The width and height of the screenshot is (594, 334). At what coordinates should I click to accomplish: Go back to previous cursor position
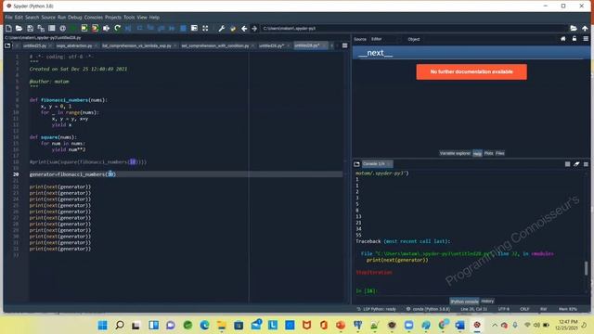click(x=244, y=29)
